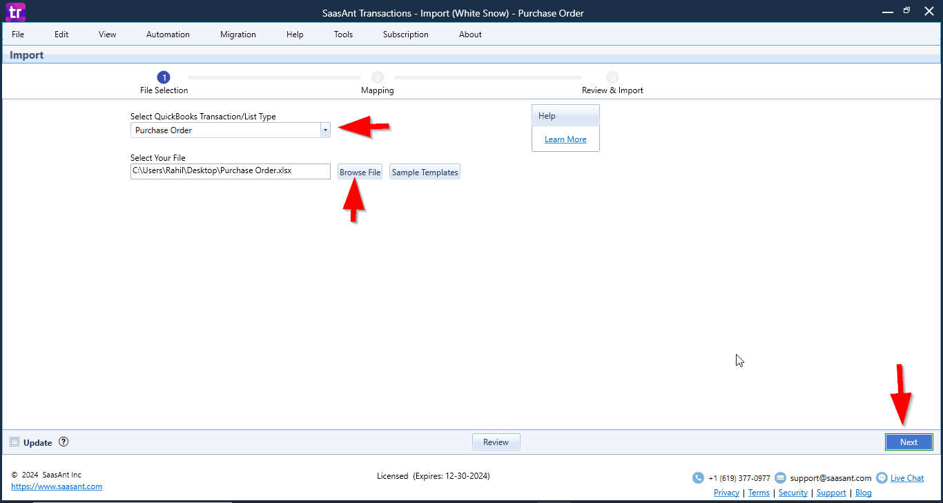The width and height of the screenshot is (943, 503).
Task: Open the Privacy link
Action: coord(726,493)
